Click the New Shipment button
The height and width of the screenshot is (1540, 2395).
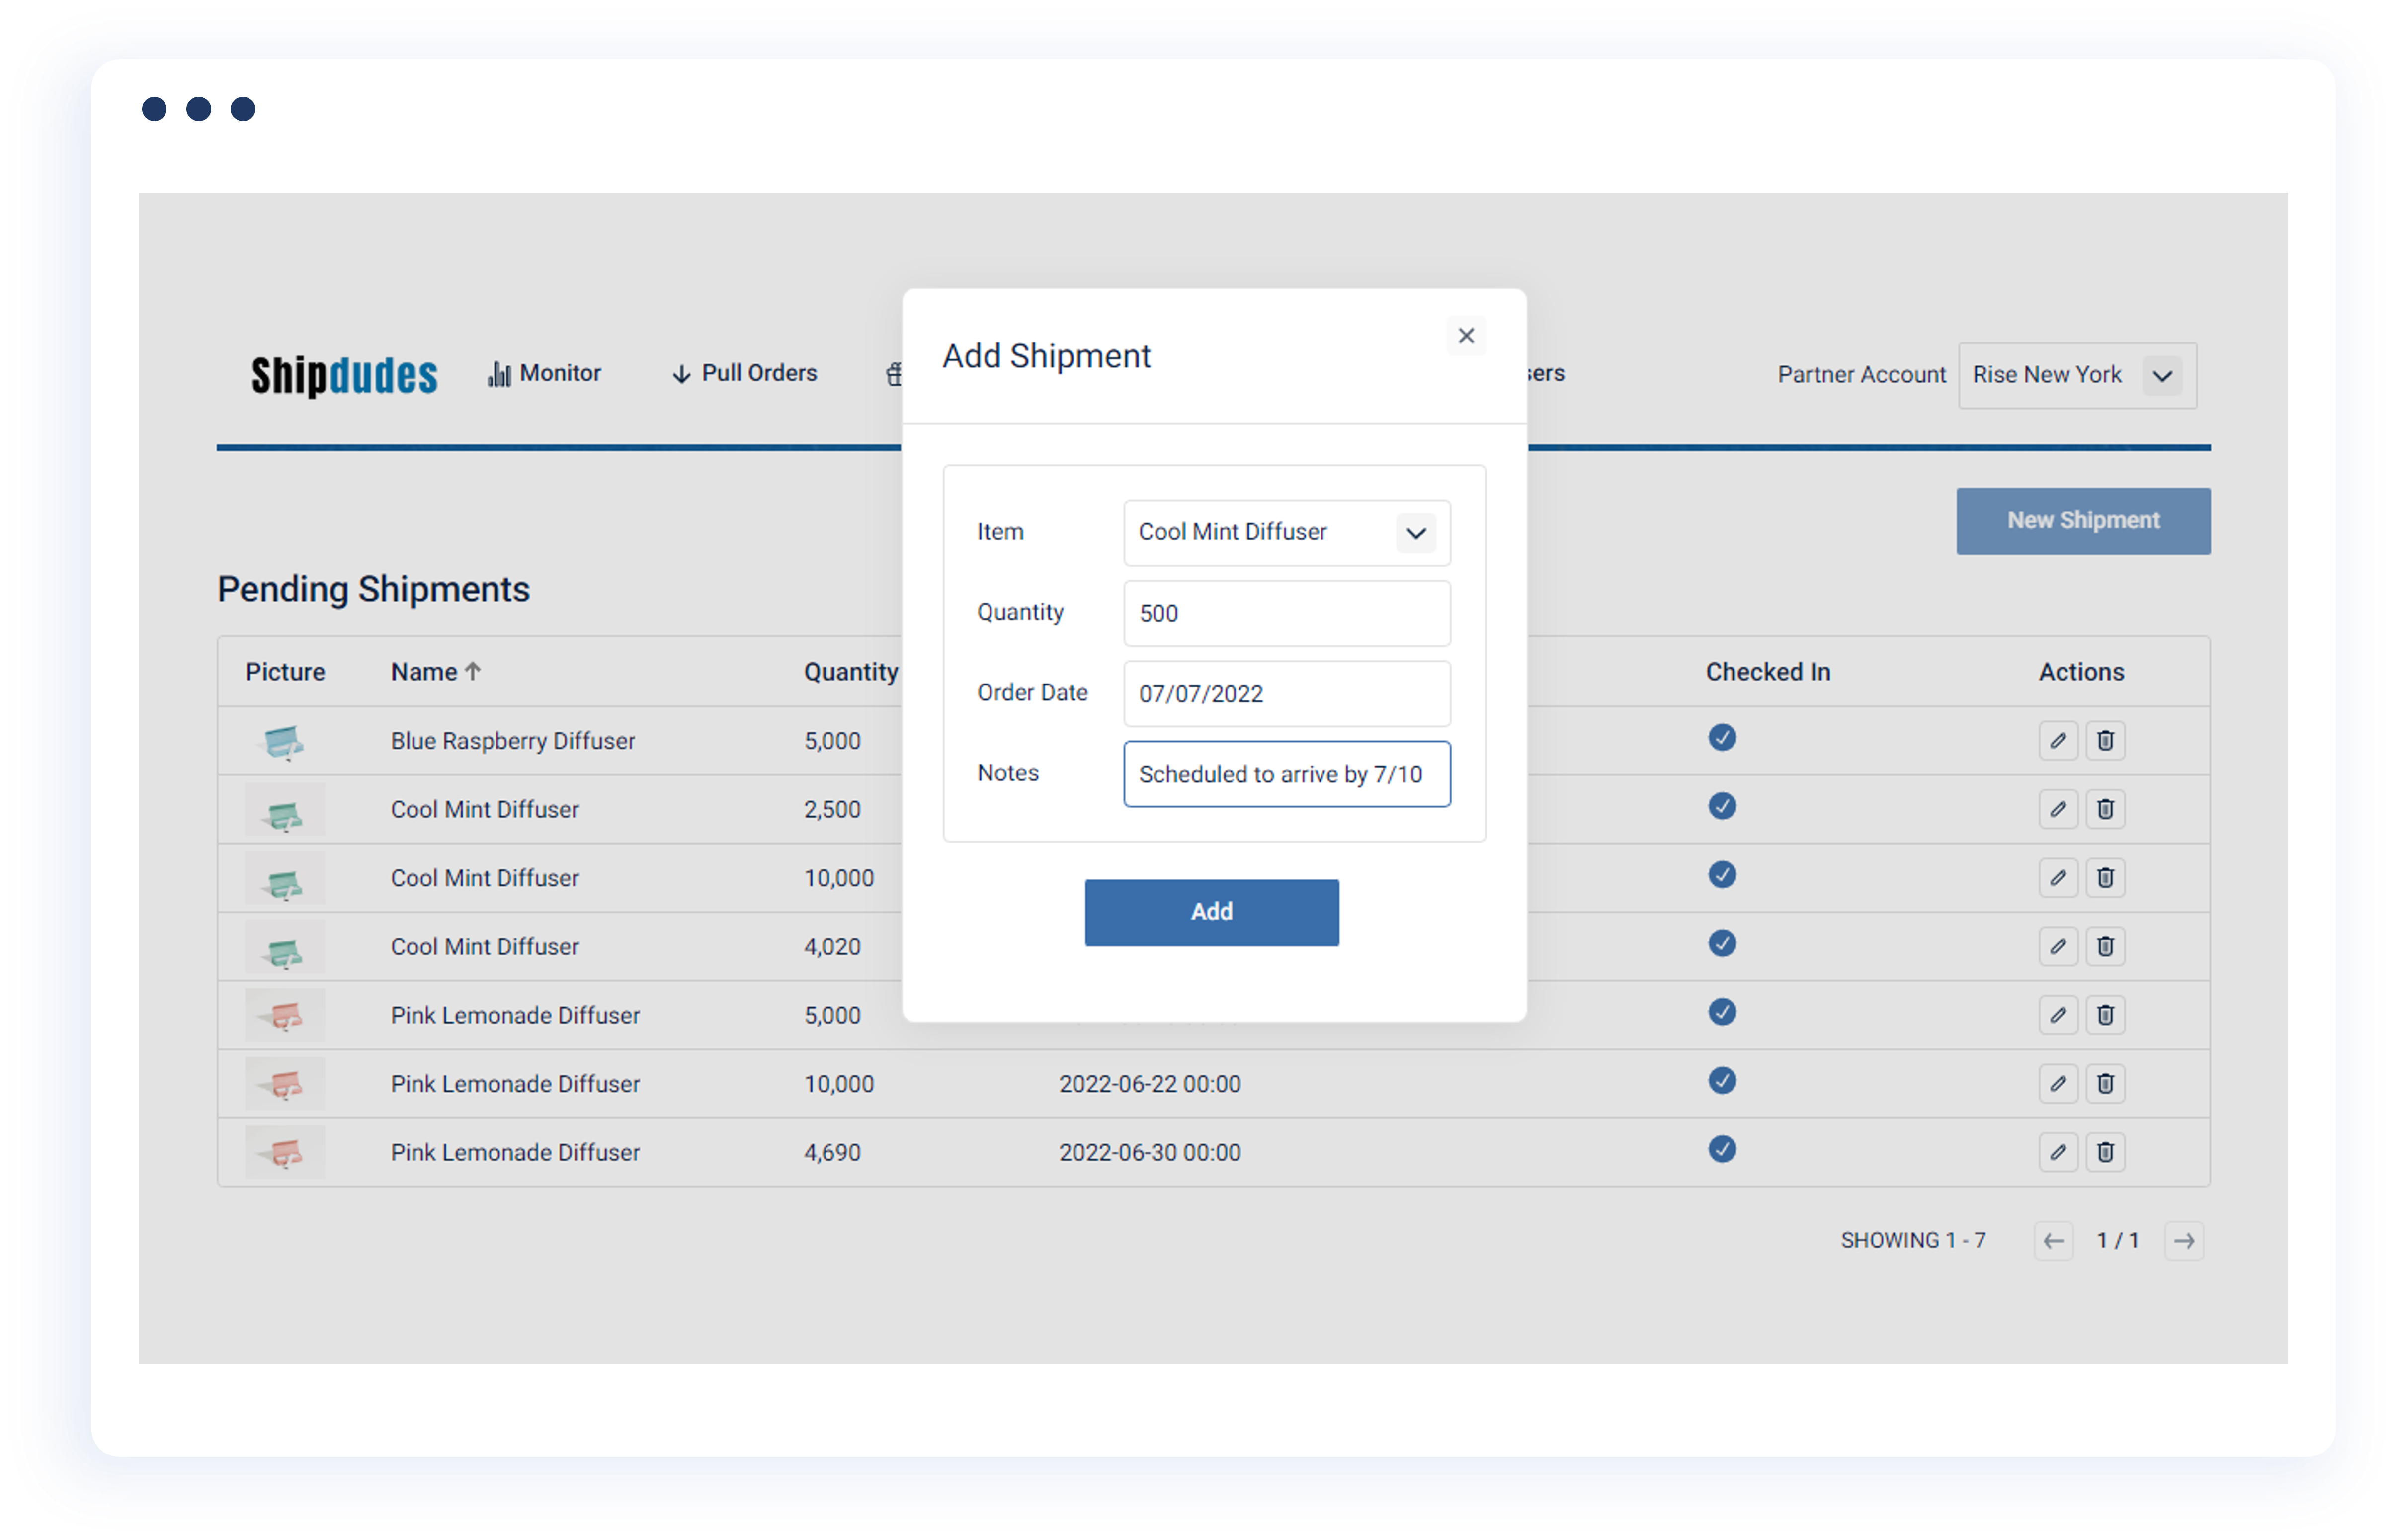coord(2082,520)
